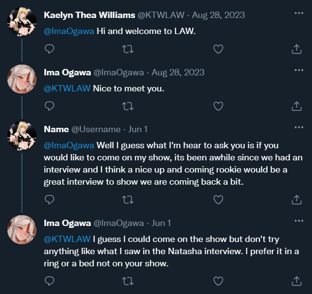Share the Natasha interview tweet
The height and width of the screenshot is (294, 312).
[x=296, y=280]
